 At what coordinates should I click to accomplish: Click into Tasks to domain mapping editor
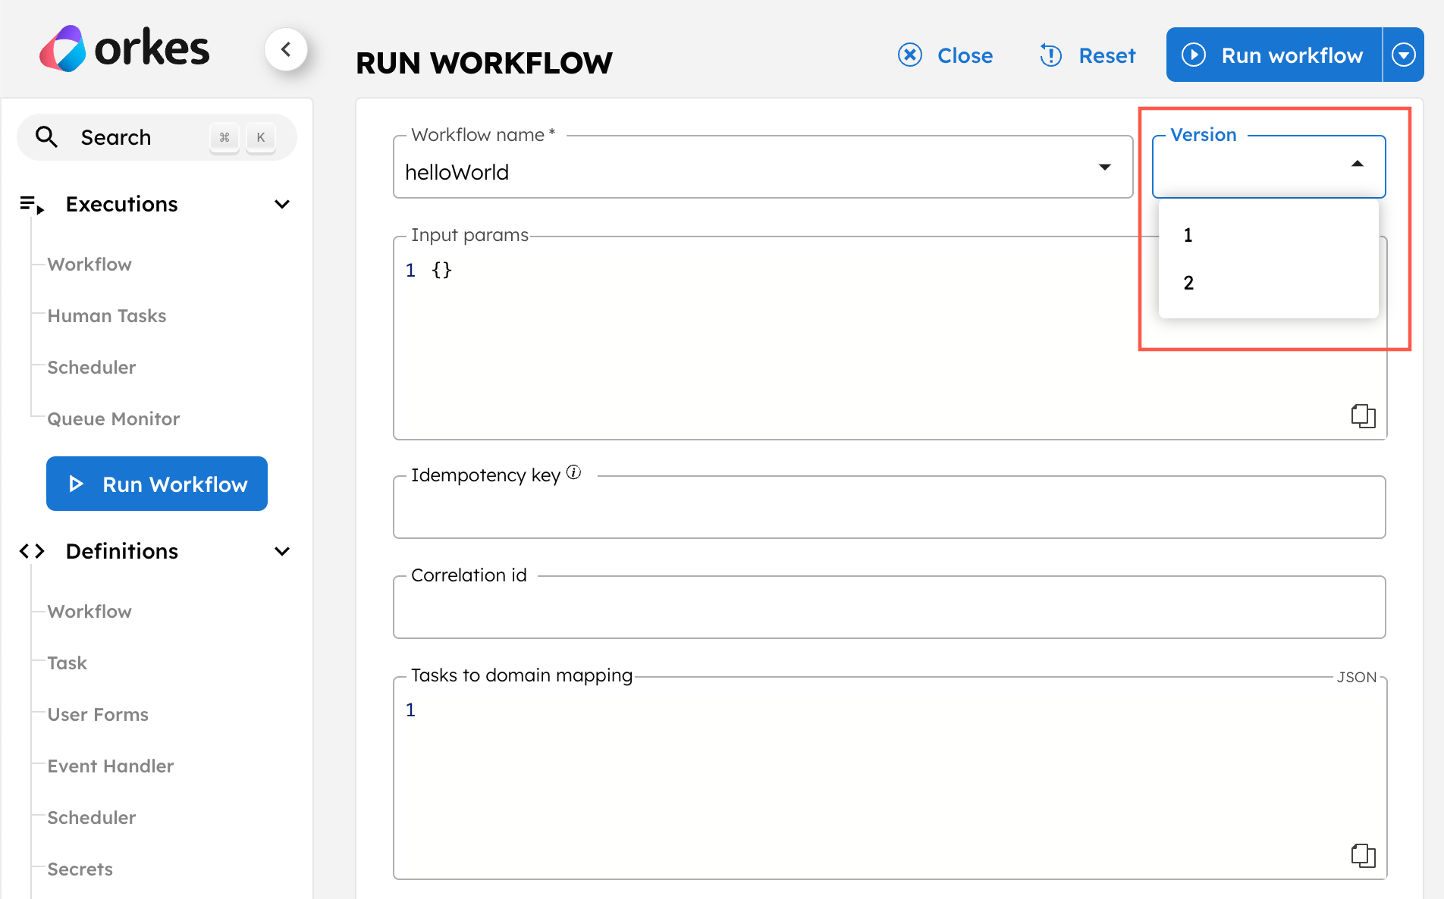[x=889, y=778]
